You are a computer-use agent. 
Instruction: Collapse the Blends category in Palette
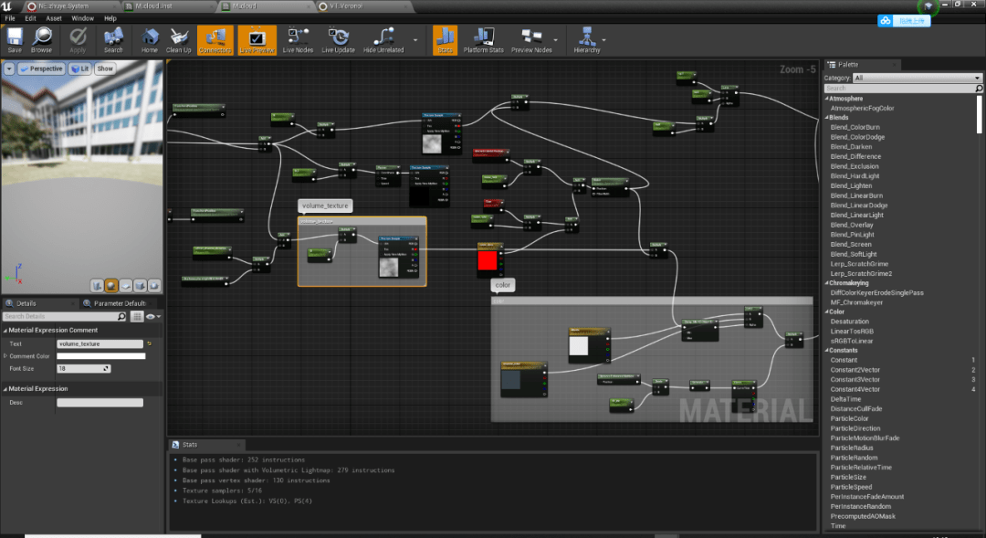tap(827, 118)
